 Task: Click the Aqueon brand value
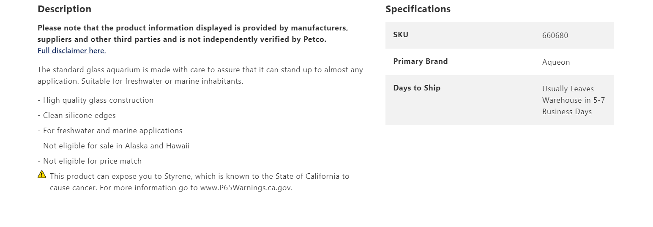556,62
